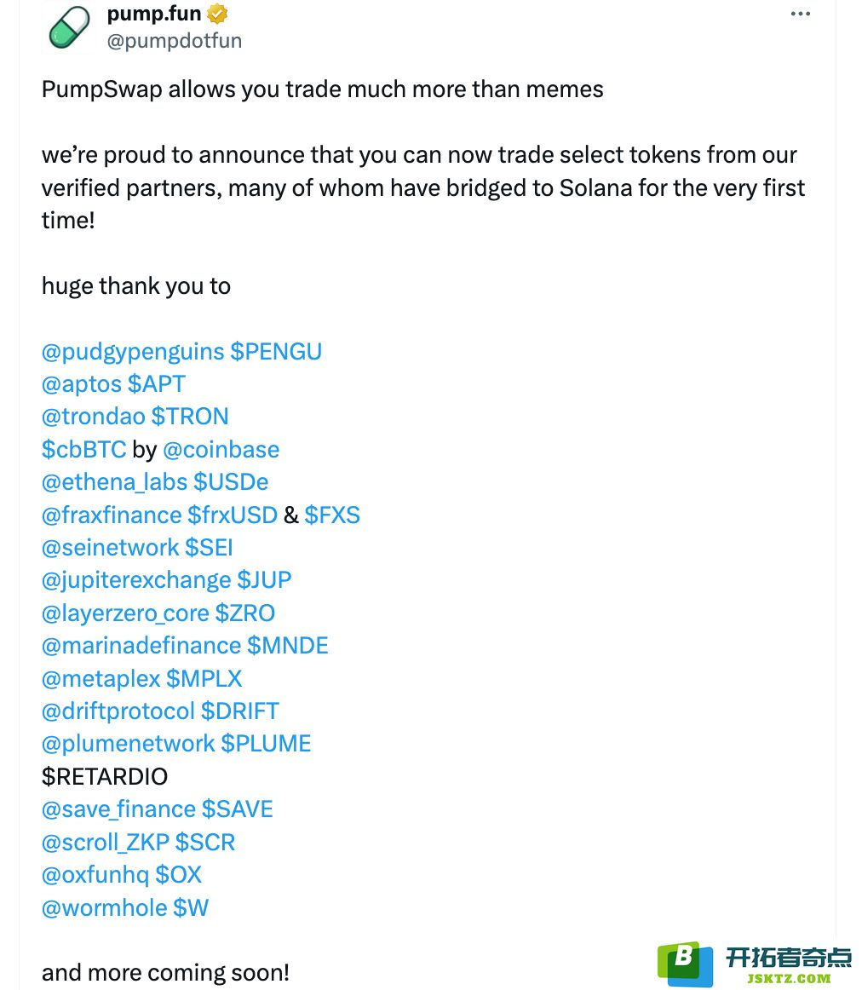This screenshot has width=862, height=990.
Task: Open the @pudgypenguins mention
Action: pyautogui.click(x=133, y=352)
